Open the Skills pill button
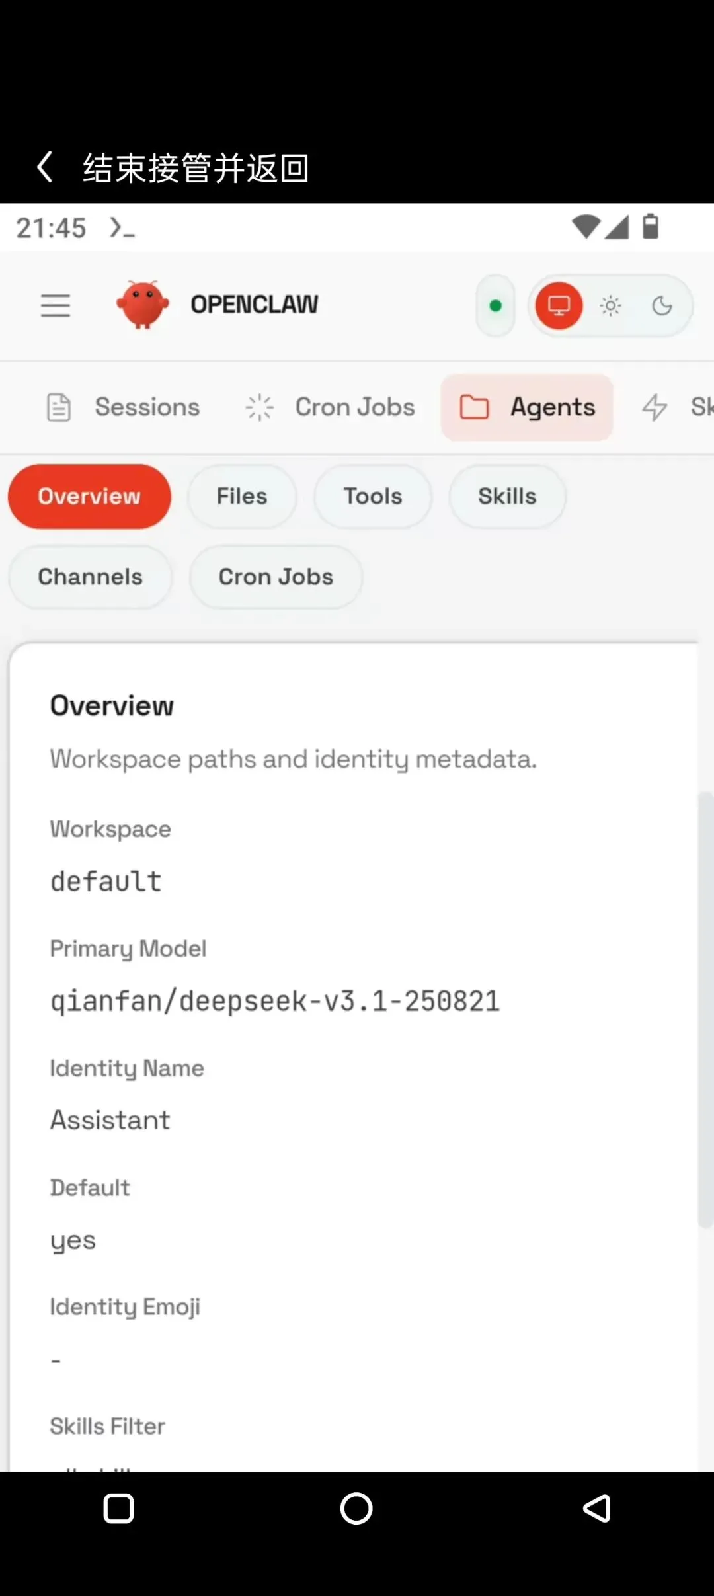Viewport: 714px width, 1596px height. coord(507,497)
